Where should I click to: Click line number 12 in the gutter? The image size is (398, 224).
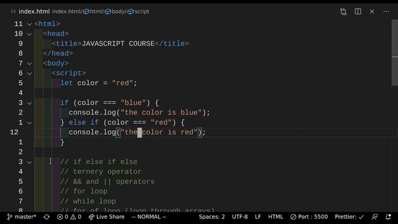tap(14, 133)
